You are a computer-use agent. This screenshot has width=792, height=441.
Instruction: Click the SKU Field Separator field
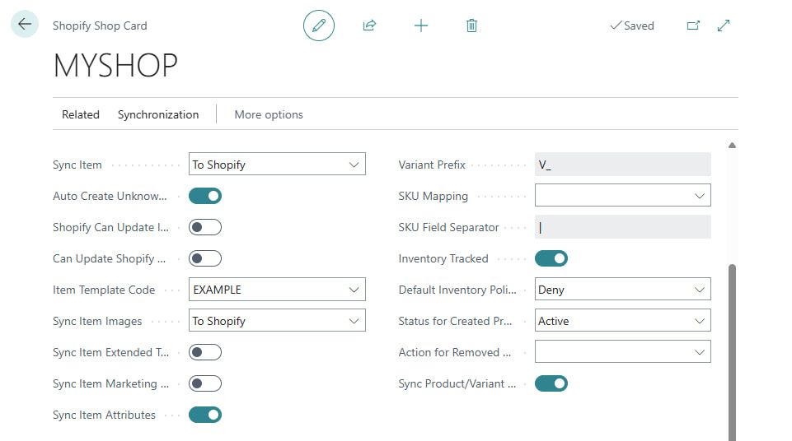tap(623, 227)
